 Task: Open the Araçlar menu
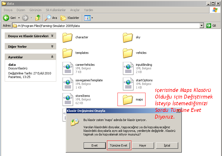click(x=75, y=10)
